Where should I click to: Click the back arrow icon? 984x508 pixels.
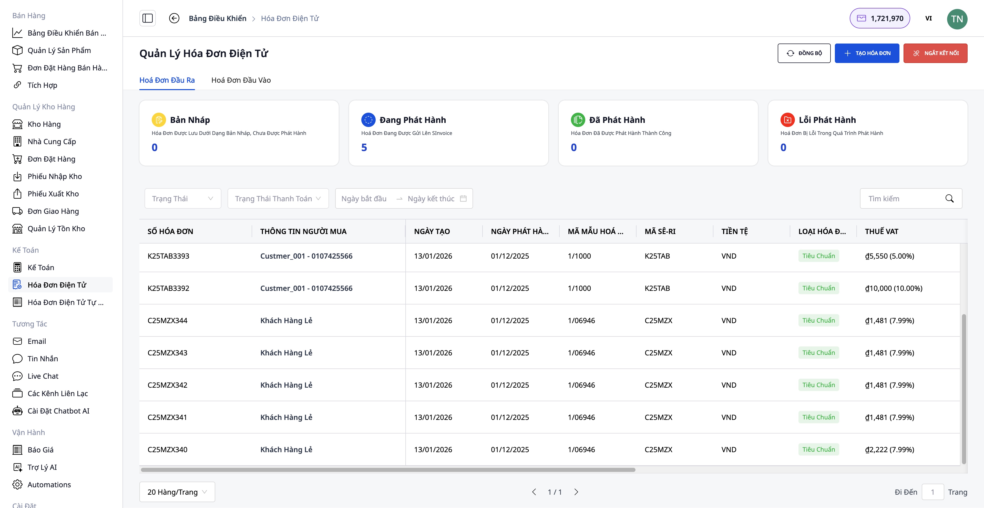pyautogui.click(x=174, y=18)
